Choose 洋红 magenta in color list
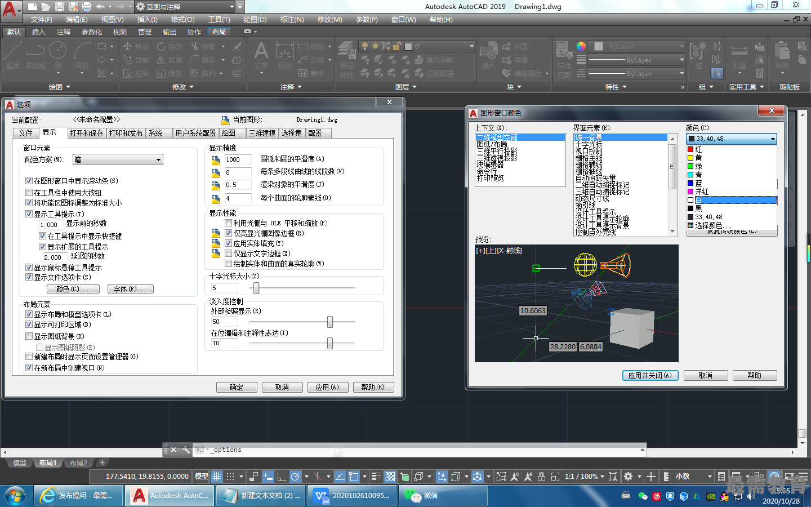Screen dimensions: 811x507 click(732, 192)
